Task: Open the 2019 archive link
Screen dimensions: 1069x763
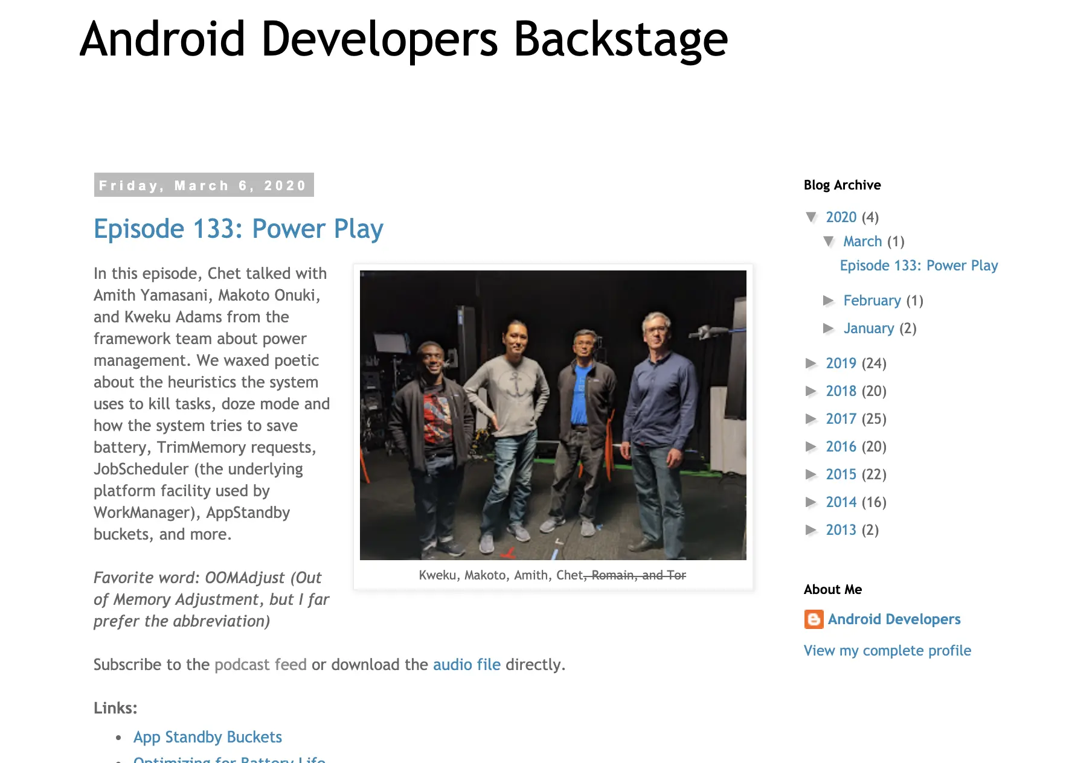Action: pyautogui.click(x=841, y=363)
